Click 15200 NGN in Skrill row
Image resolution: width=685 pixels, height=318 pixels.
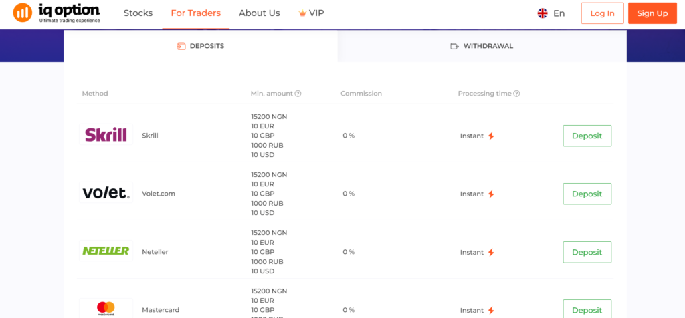(x=269, y=116)
